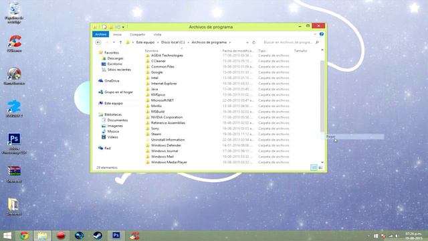
Task: Click the vertical scrollbar in file list
Action: click(x=322, y=96)
